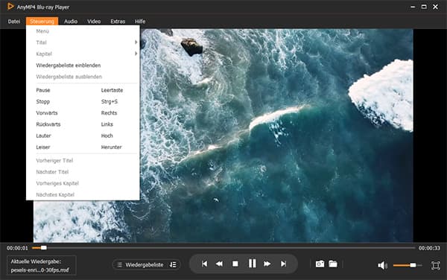Screen dimensions: 447x280
Task: Open the Datei menu
Action: (14, 22)
